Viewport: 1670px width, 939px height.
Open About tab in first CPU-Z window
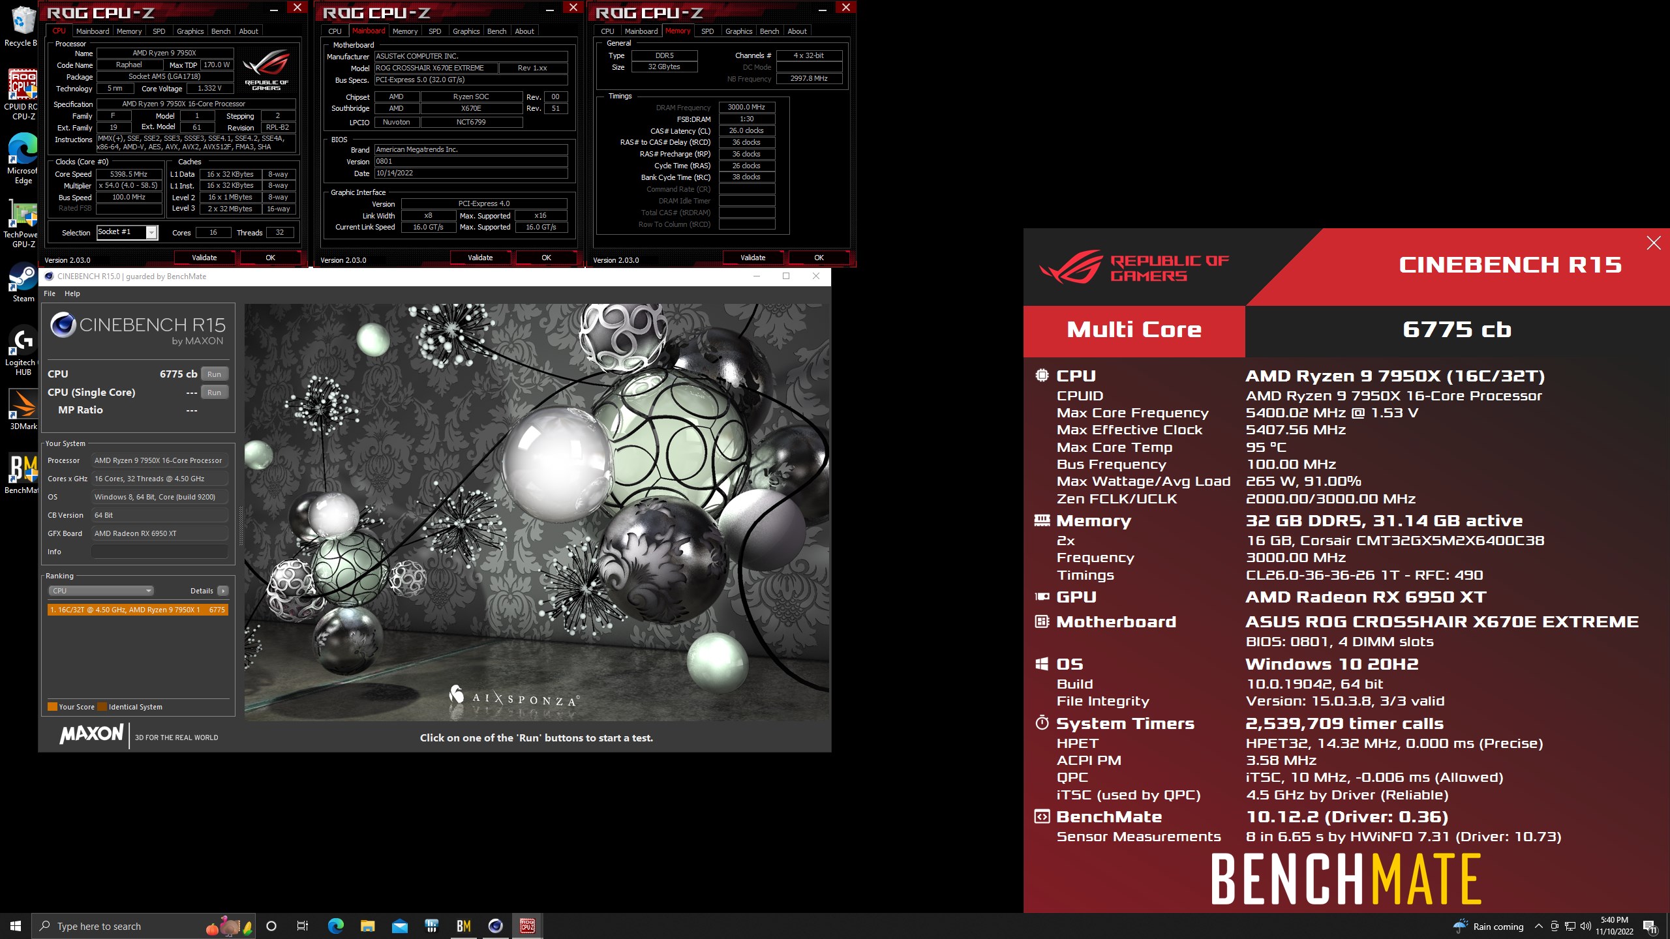[x=249, y=31]
